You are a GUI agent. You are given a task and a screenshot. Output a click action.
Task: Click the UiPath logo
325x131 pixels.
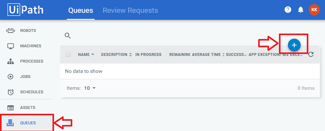26,10
